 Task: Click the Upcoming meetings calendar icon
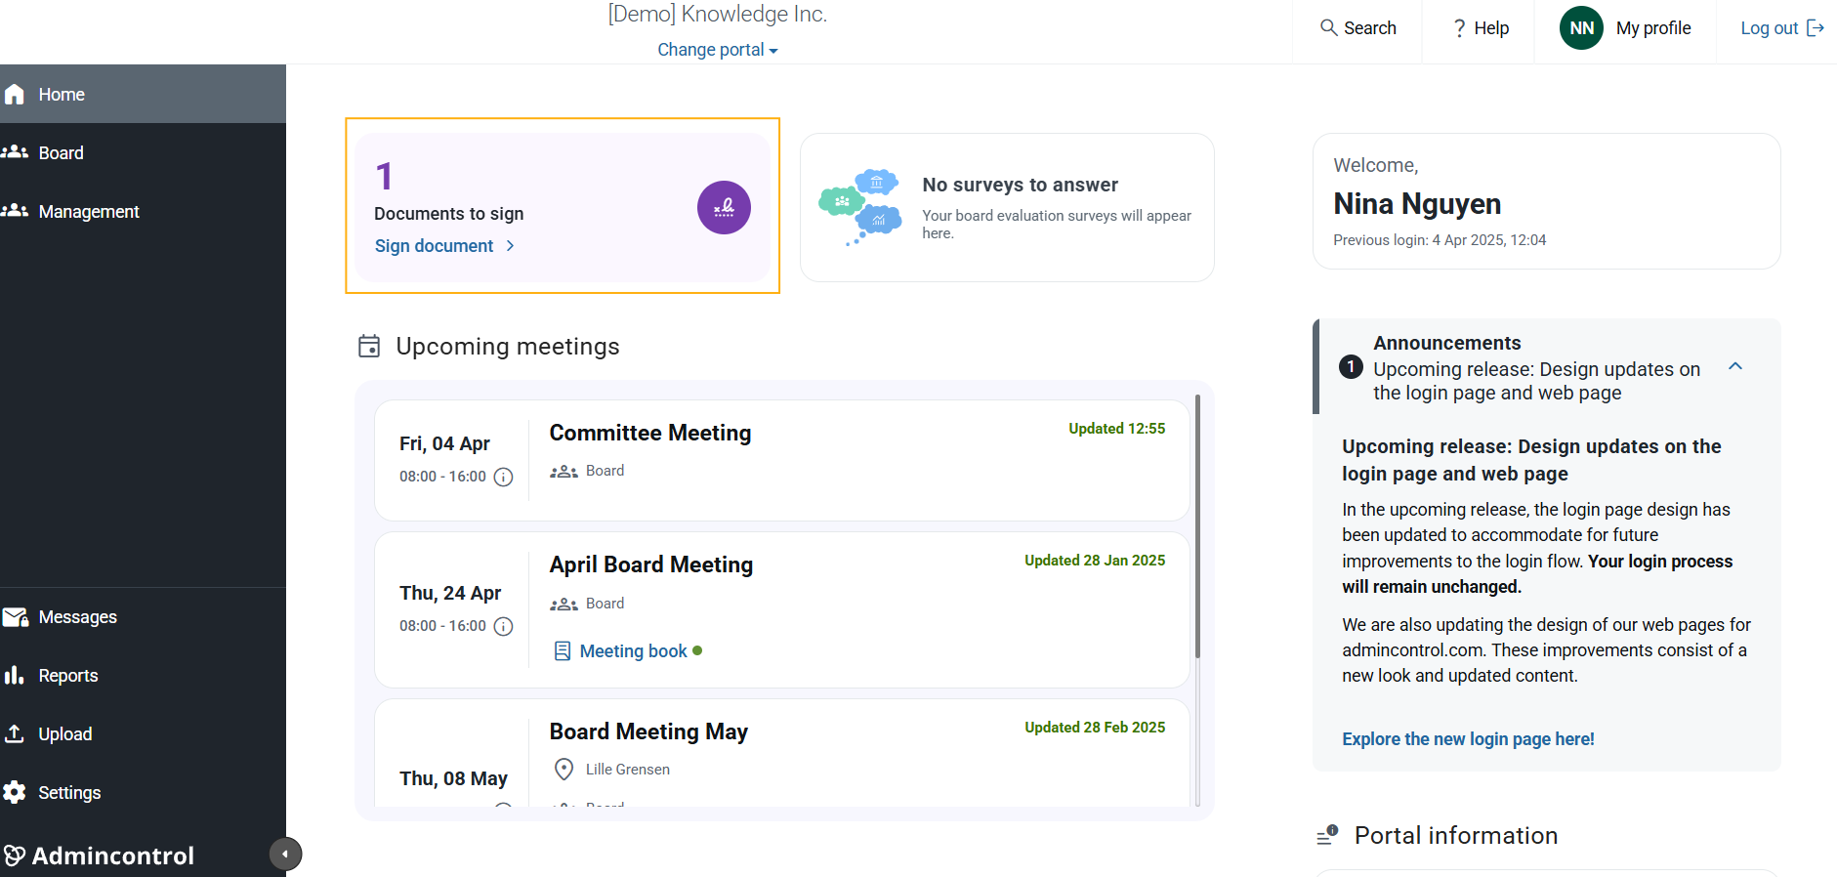pos(369,346)
